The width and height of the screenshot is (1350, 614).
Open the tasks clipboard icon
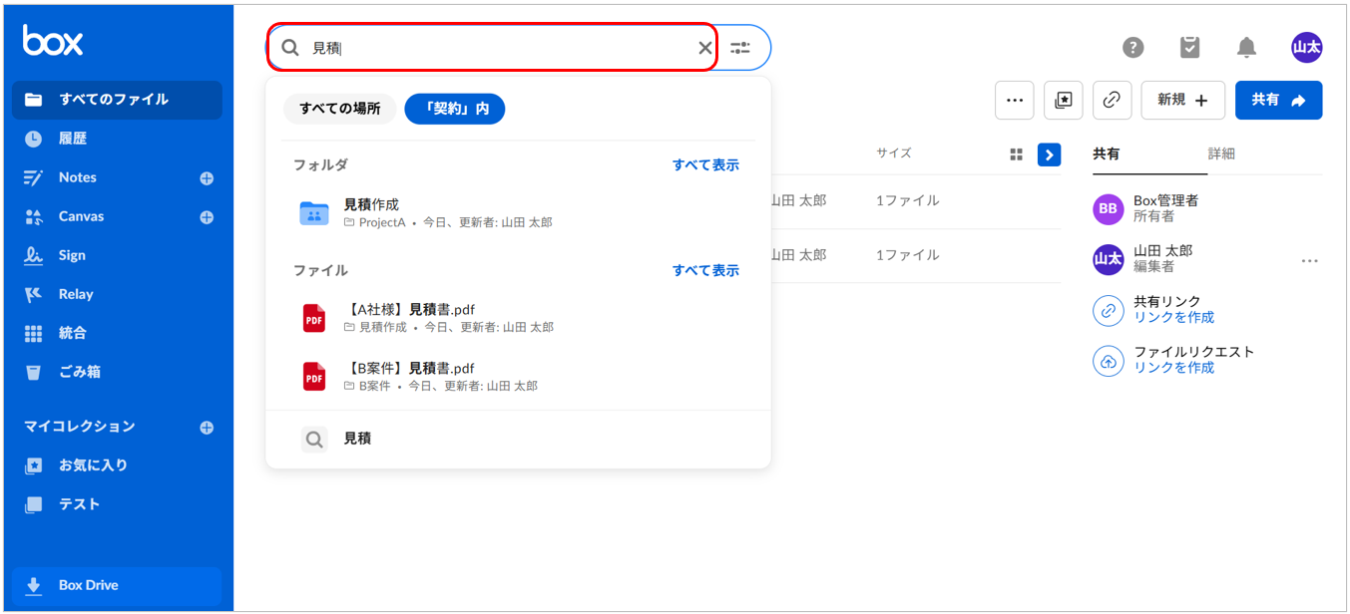1189,47
